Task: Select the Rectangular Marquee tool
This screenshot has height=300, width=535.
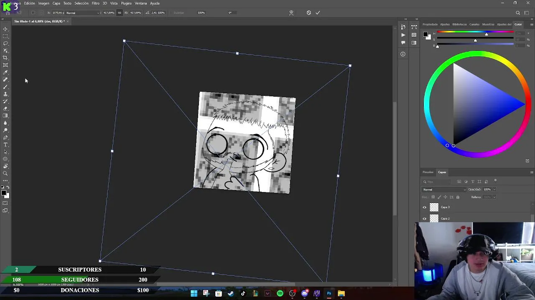Action: coord(5,36)
